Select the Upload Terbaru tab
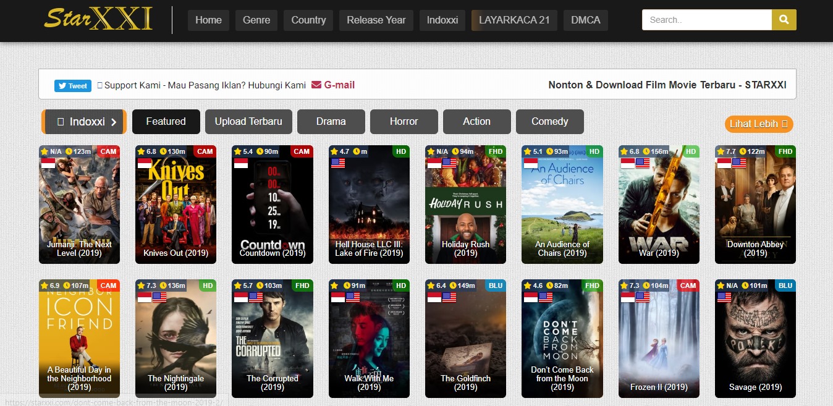Viewport: 833px width, 406px height. tap(248, 122)
